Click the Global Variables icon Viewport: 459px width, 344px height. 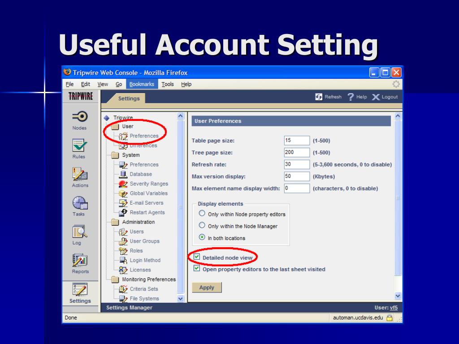click(x=123, y=193)
